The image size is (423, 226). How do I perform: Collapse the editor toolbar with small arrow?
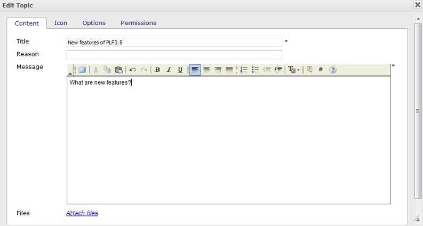click(70, 72)
